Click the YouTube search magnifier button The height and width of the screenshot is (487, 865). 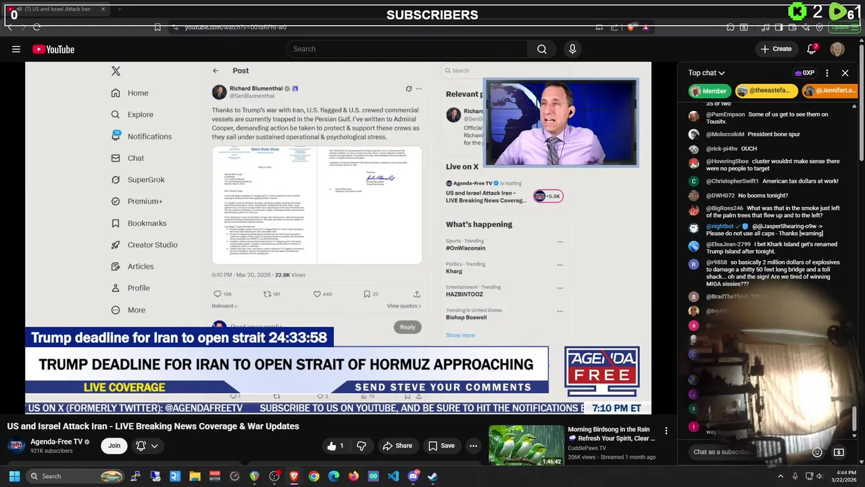tap(542, 49)
